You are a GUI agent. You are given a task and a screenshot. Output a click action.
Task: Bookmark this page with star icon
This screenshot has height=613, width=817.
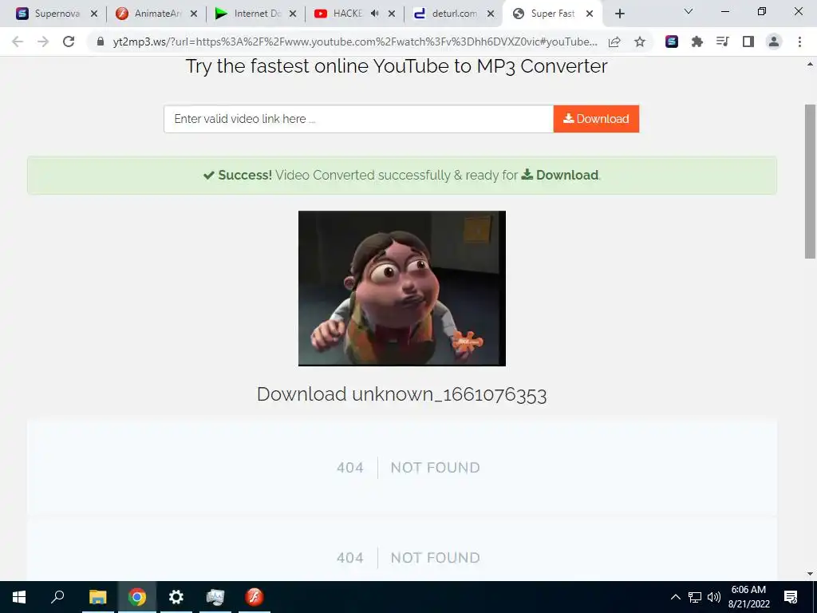click(640, 42)
